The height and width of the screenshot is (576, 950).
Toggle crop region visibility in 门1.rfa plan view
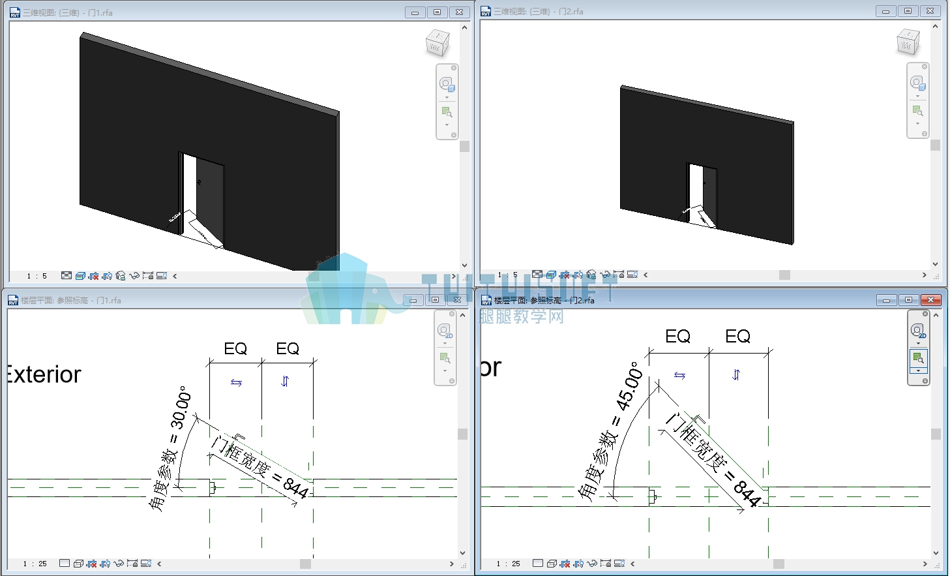coord(106,564)
